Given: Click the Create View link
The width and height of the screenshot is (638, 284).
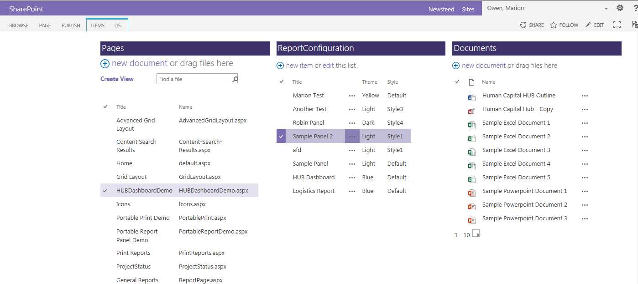Looking at the screenshot, I should tap(117, 79).
